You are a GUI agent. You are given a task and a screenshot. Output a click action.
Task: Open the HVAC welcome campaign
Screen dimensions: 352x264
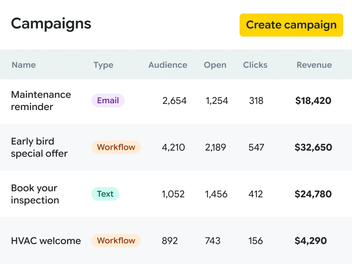[46, 241]
